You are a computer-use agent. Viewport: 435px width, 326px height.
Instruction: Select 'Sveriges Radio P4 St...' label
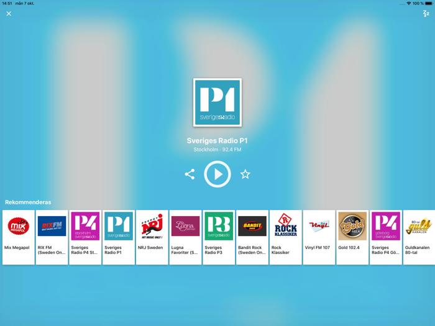[x=85, y=250]
